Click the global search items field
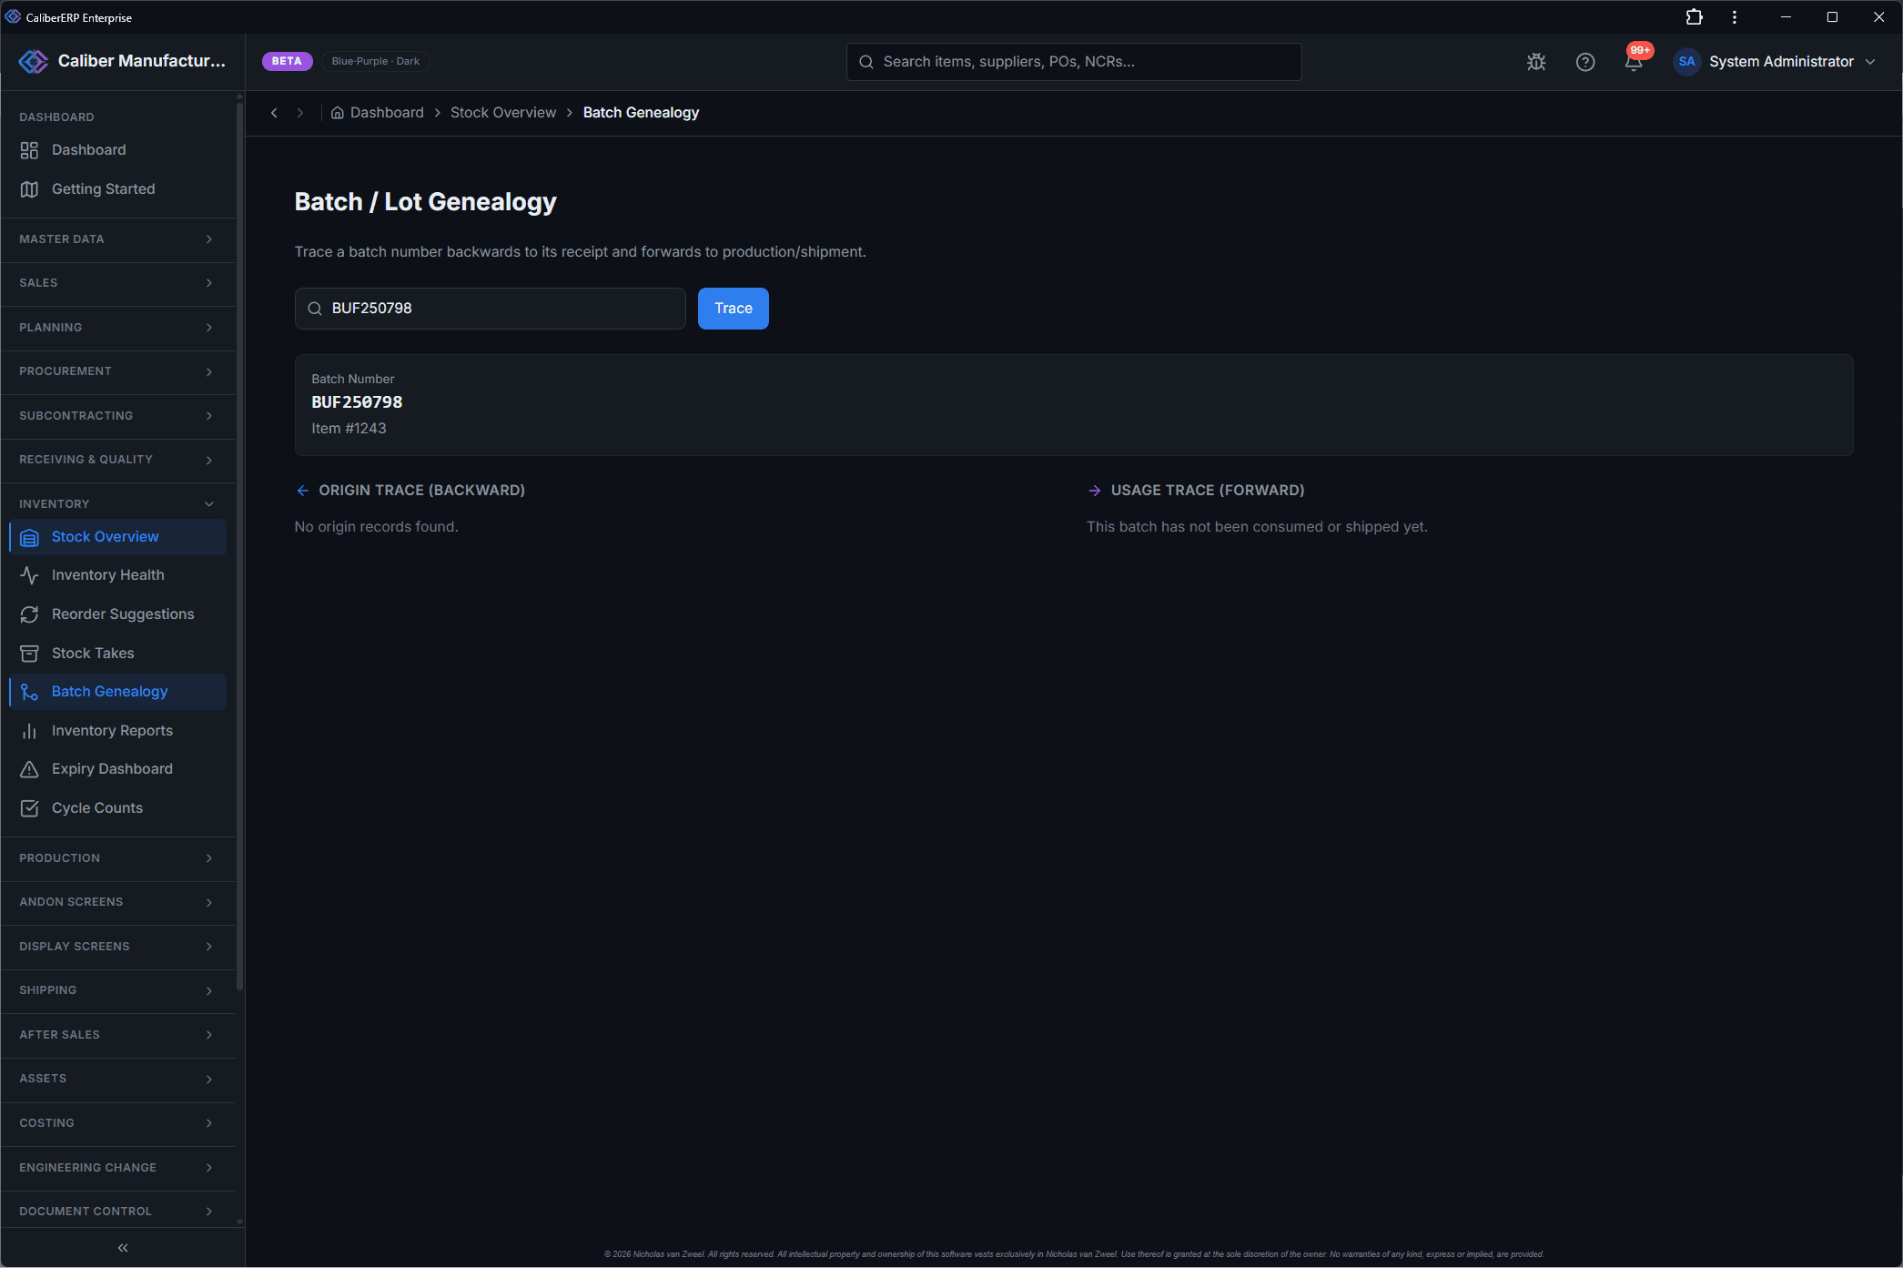1903x1268 pixels. click(1074, 62)
